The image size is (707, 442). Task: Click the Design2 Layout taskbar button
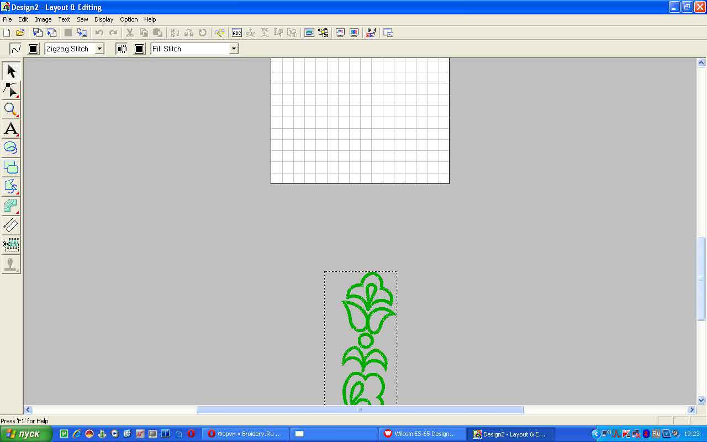point(512,434)
